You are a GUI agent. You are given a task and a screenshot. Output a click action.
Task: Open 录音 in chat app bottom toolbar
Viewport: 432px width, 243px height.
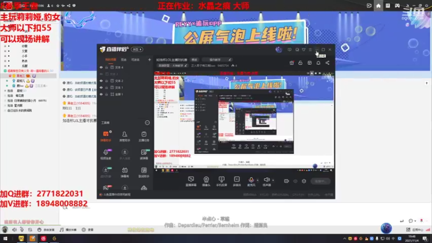[88, 230]
